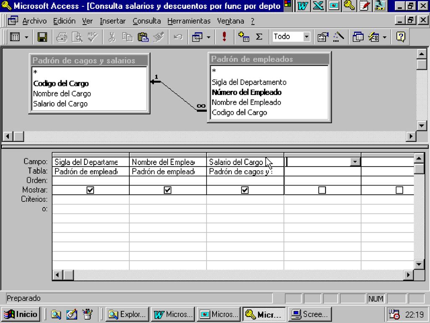Select Número del Empleado in Padrón de empleados

click(x=247, y=92)
